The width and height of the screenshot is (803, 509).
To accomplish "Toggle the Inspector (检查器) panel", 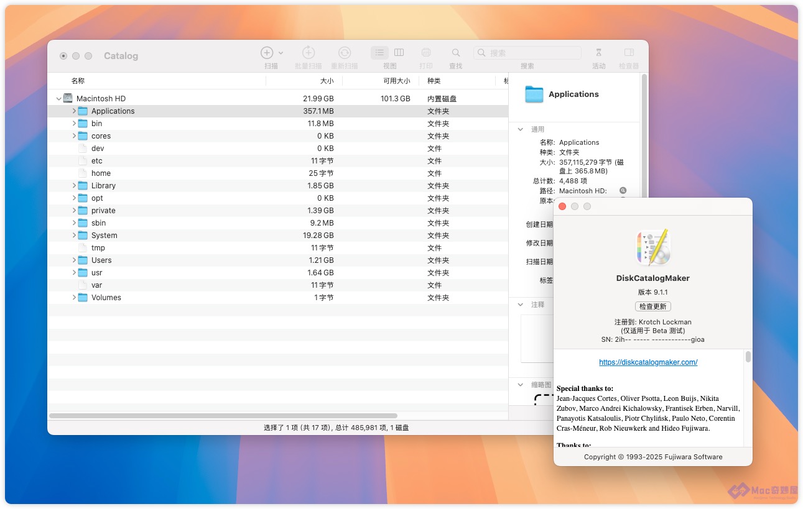I will click(x=629, y=53).
